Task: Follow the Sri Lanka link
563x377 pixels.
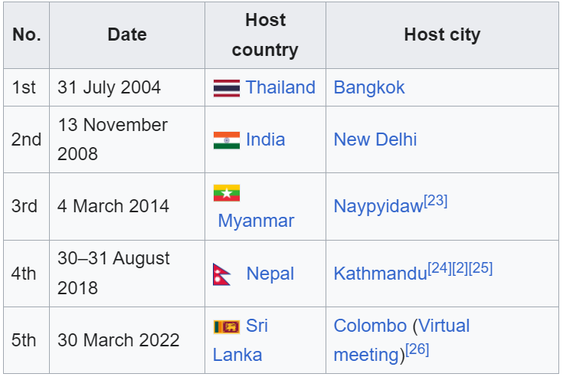Action: [241, 340]
